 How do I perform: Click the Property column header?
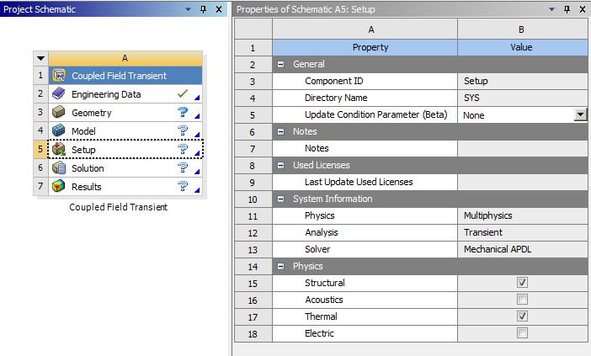pyautogui.click(x=365, y=47)
